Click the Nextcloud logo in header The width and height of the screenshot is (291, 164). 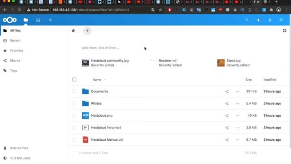click(10, 20)
